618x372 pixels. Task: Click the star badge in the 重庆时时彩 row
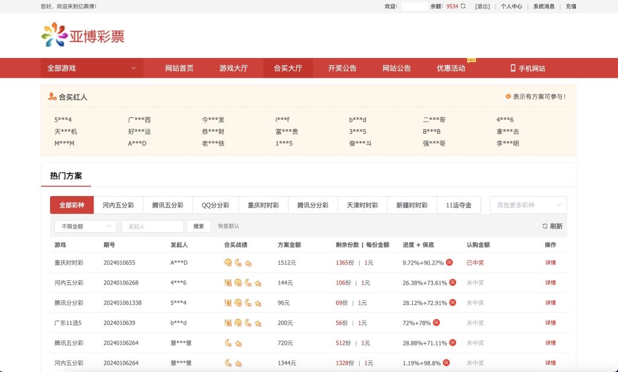click(x=249, y=262)
